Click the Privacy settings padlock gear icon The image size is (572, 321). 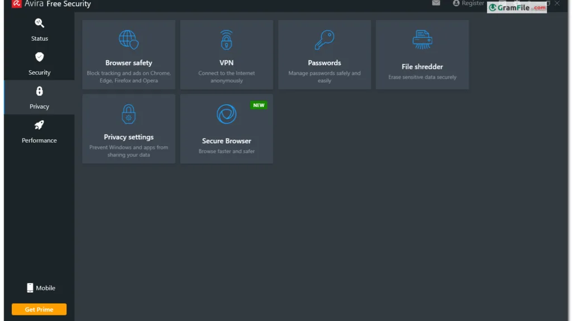click(129, 114)
